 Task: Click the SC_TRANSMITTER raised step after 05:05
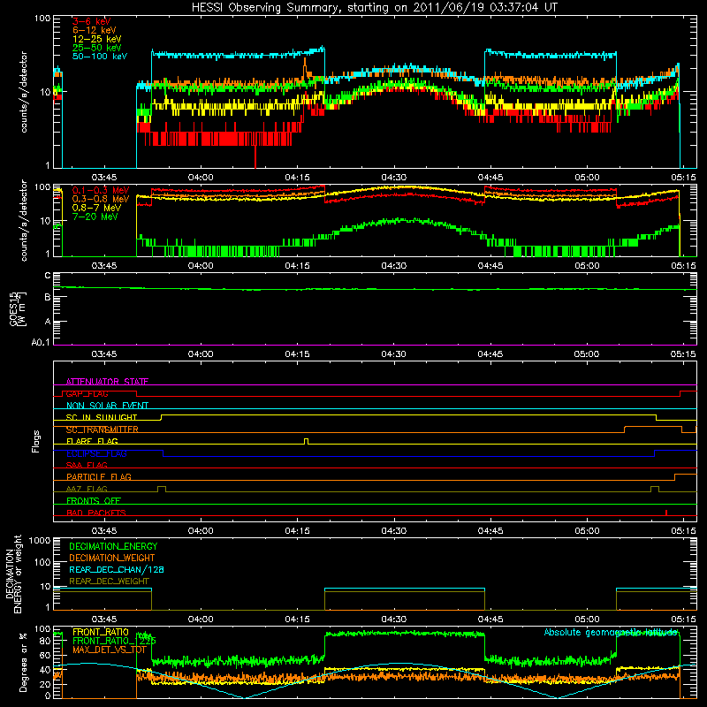click(x=653, y=426)
